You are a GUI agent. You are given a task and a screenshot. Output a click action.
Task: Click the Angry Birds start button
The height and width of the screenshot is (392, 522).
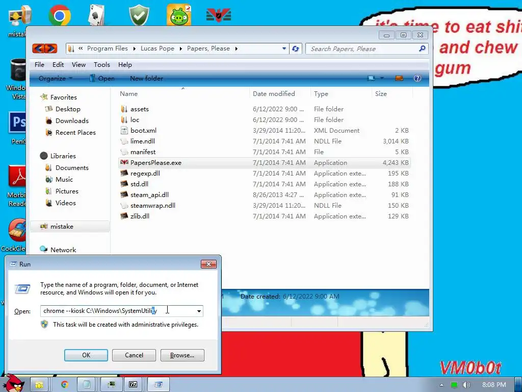13,383
